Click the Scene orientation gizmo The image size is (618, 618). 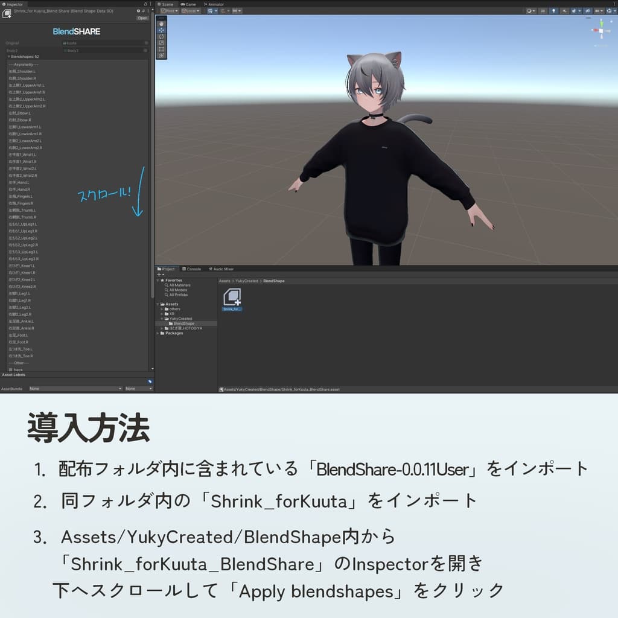[600, 30]
